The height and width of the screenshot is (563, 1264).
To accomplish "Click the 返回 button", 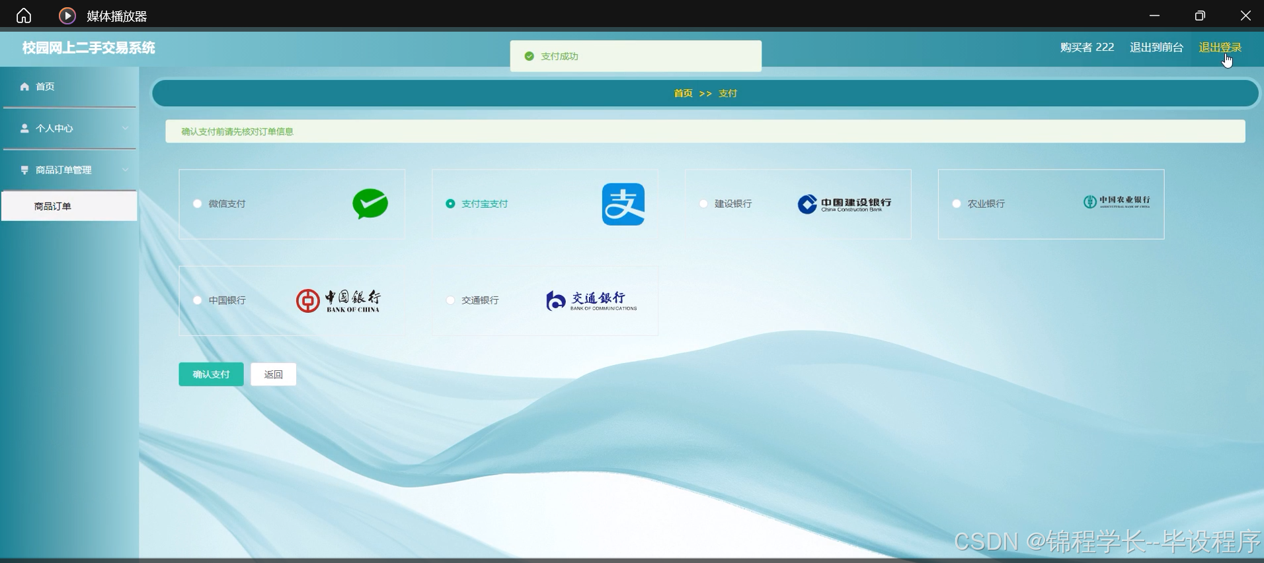I will tap(273, 374).
